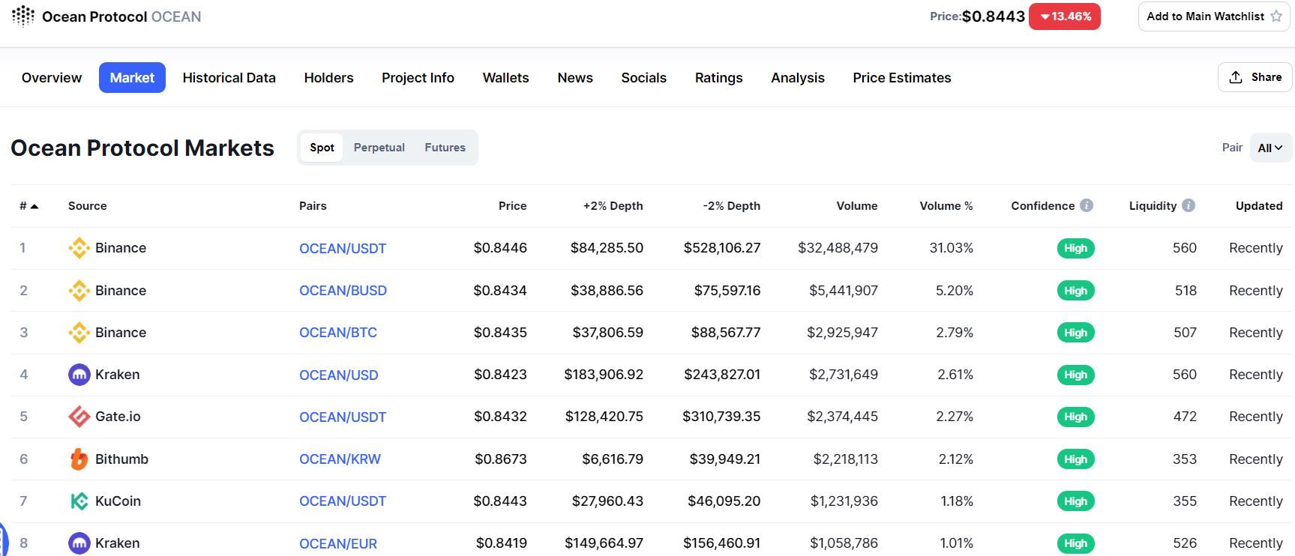Click the $183,906.92 depth value
Image resolution: width=1295 pixels, height=556 pixels.
[604, 375]
